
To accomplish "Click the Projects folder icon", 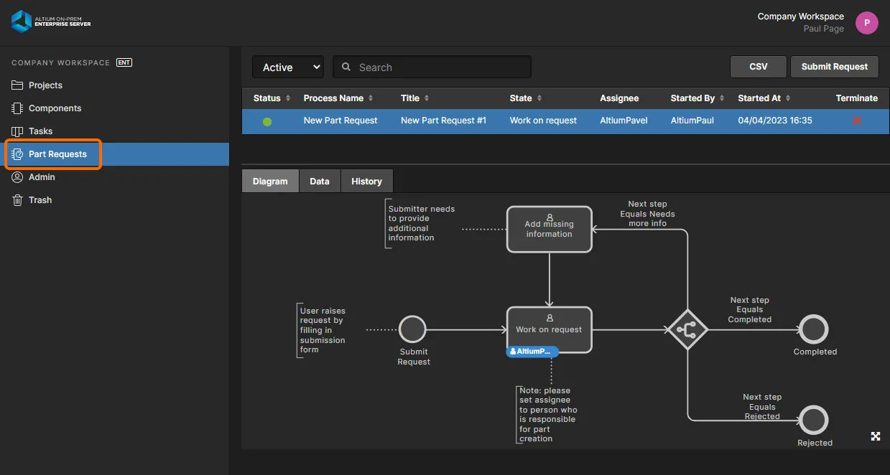I will coord(18,85).
